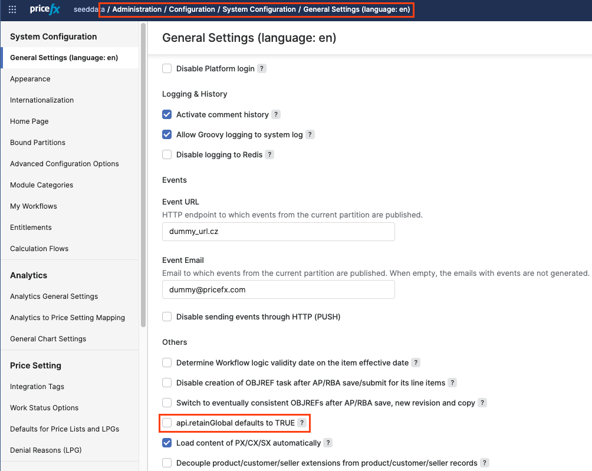
Task: Select Internationalization settings page
Action: (42, 100)
